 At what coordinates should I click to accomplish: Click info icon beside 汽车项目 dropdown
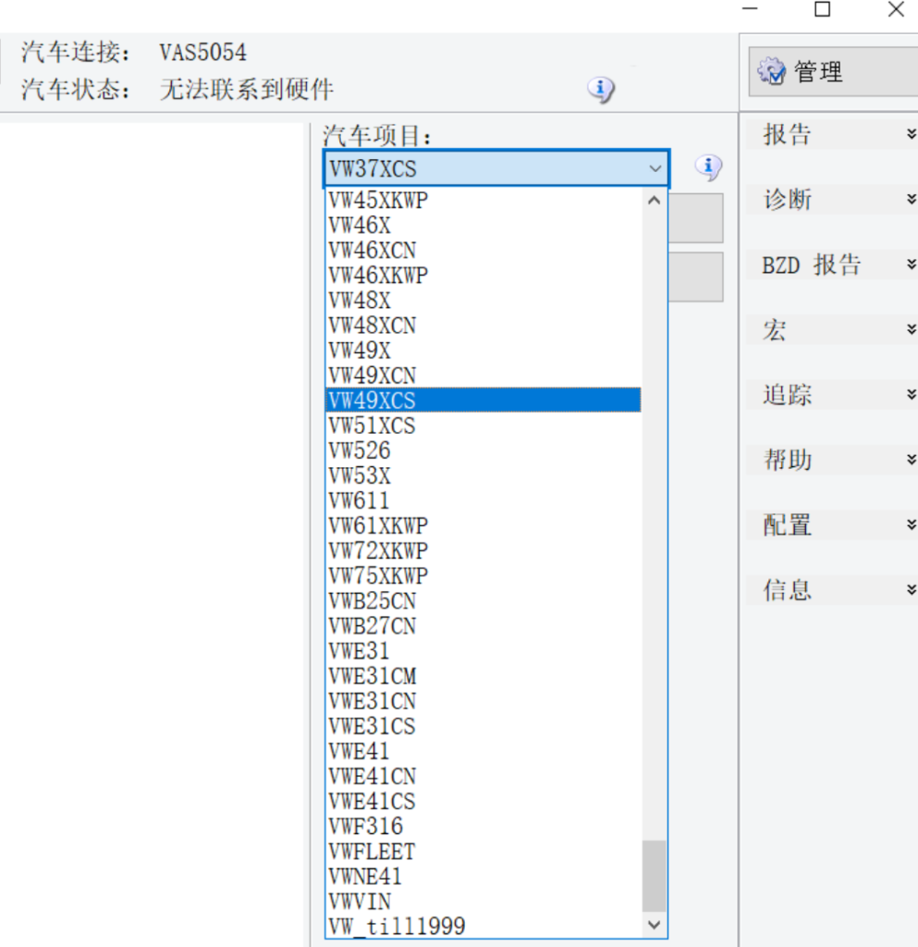[x=708, y=167]
